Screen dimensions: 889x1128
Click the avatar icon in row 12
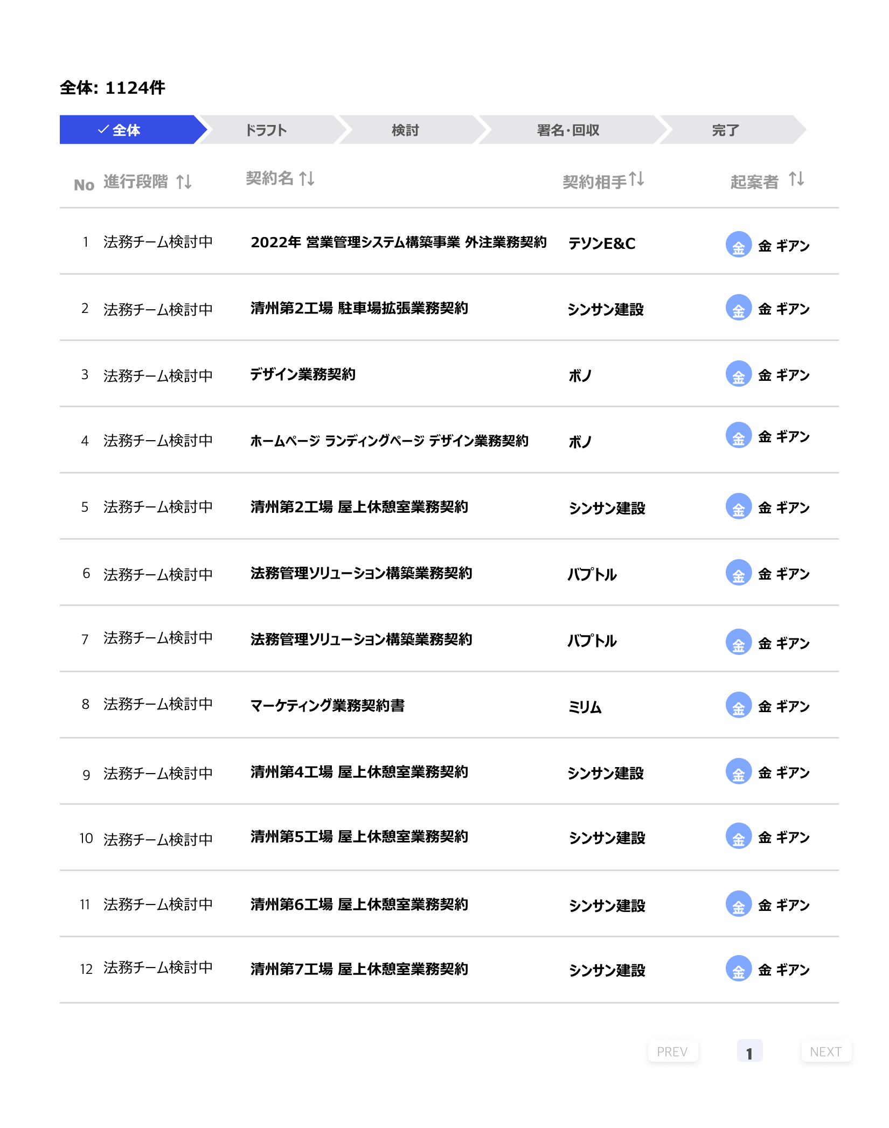coord(739,971)
